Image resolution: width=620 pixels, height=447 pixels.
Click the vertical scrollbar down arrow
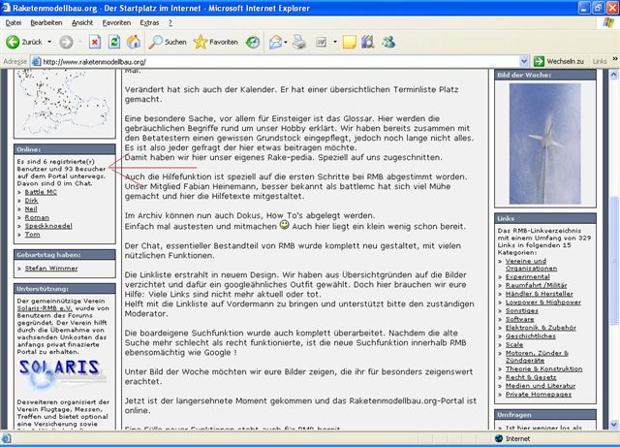click(x=611, y=423)
